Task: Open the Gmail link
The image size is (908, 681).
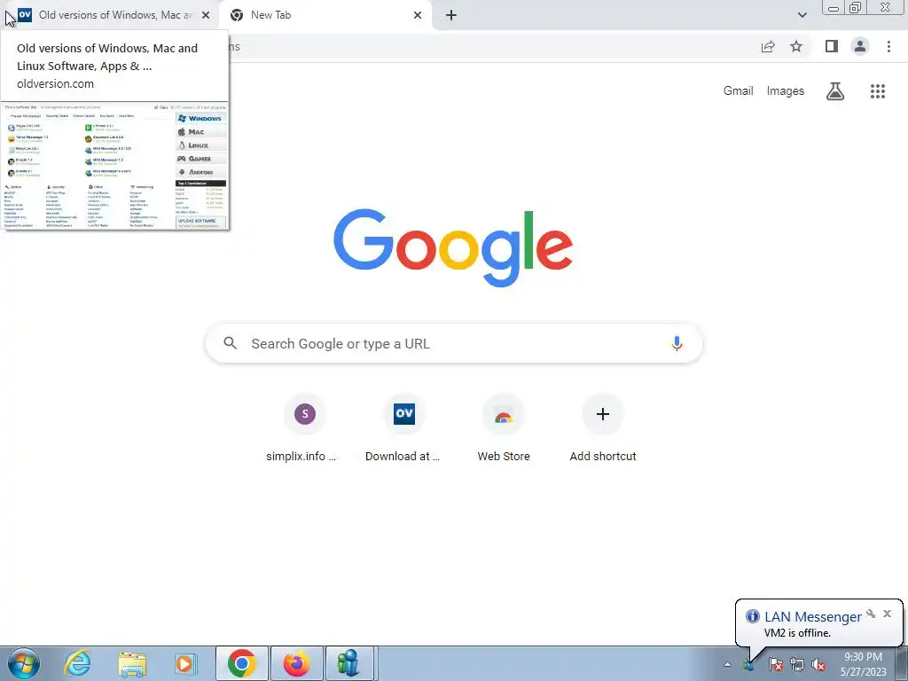Action: pyautogui.click(x=738, y=91)
